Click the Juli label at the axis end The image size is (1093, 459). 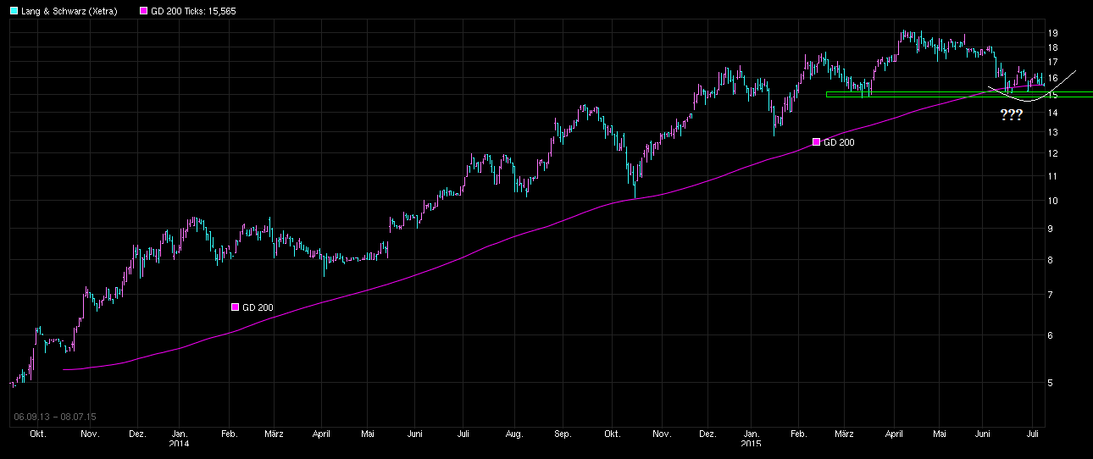click(x=1031, y=434)
